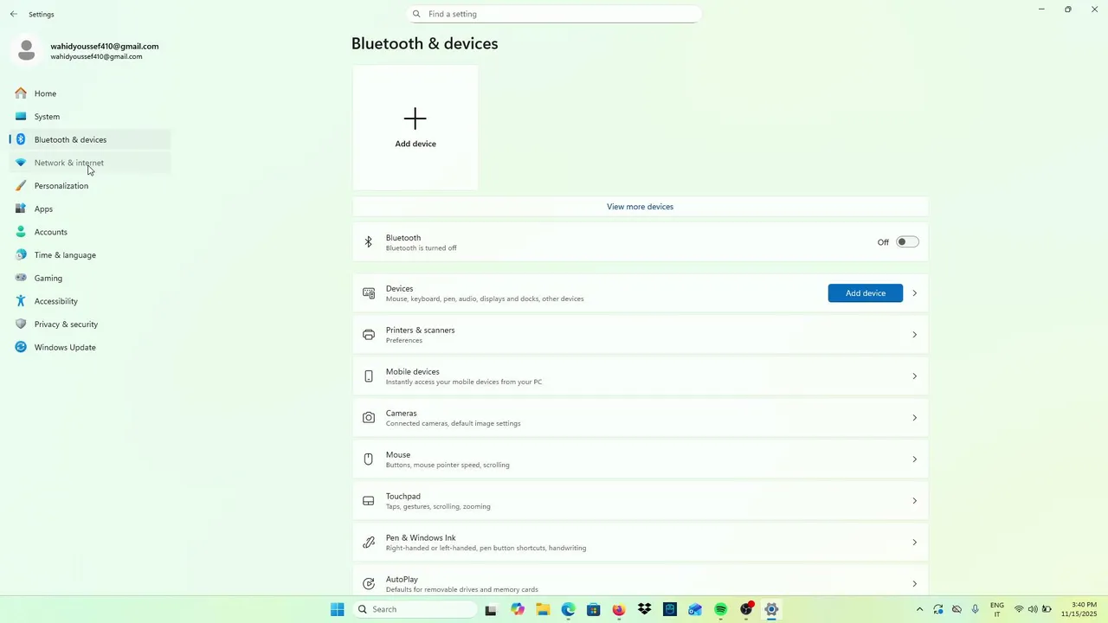The image size is (1108, 623).
Task: Click the Mouse row icon
Action: (x=369, y=459)
